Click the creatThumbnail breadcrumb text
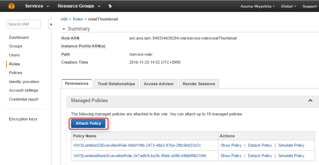Screen dimensions: 319x165 click(x=103, y=19)
